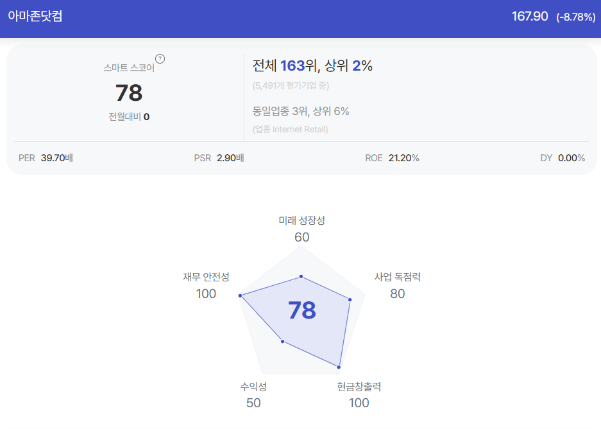Click the 아마존닷컴 title in the header
This screenshot has height=440, width=601.
point(35,16)
